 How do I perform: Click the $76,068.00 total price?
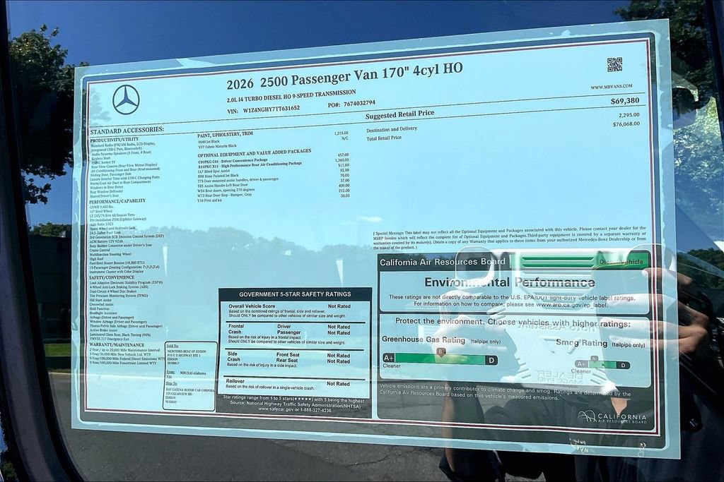click(626, 124)
